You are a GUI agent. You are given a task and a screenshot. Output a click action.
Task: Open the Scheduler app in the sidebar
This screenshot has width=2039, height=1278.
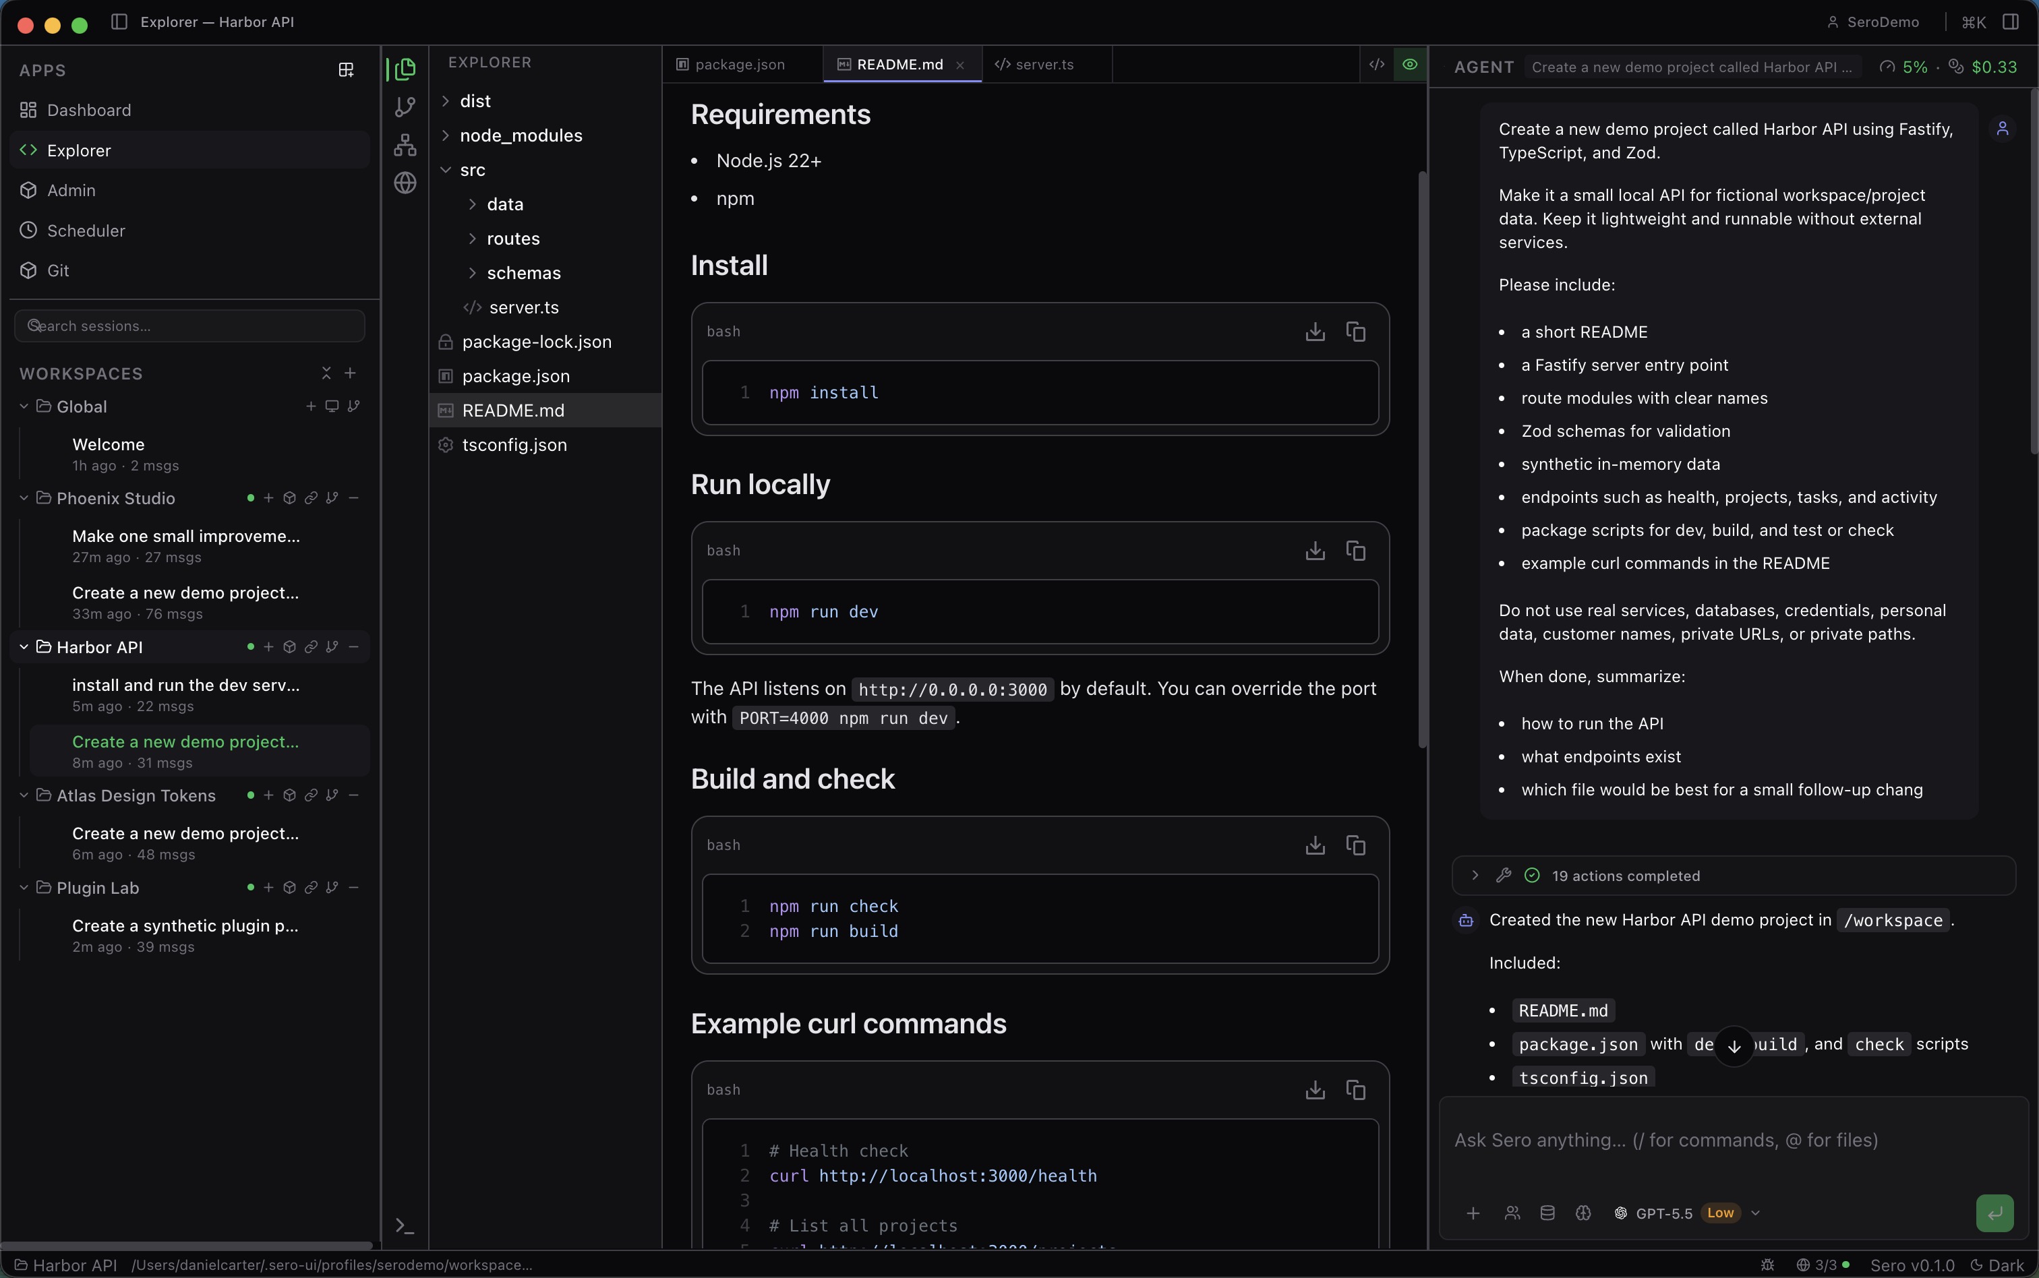(x=86, y=230)
